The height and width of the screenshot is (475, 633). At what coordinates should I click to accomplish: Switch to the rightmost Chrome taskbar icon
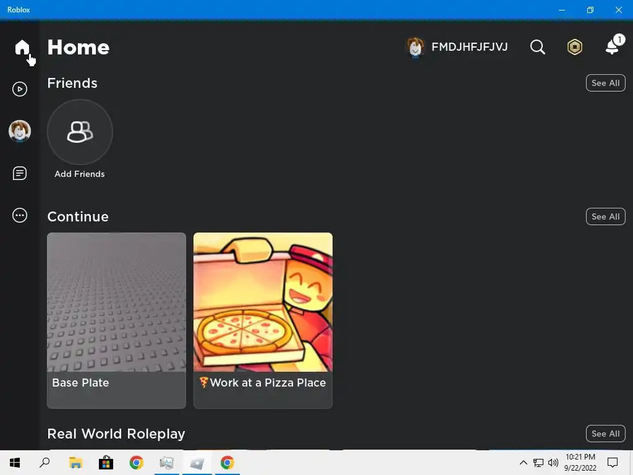(227, 463)
